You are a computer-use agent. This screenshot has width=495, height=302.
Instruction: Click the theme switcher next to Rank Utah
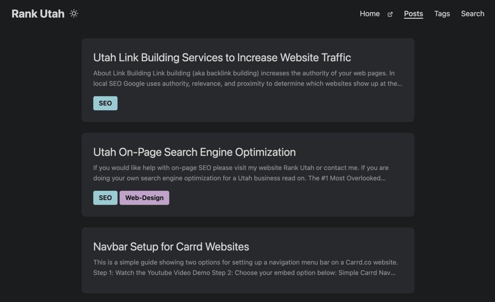coord(73,13)
